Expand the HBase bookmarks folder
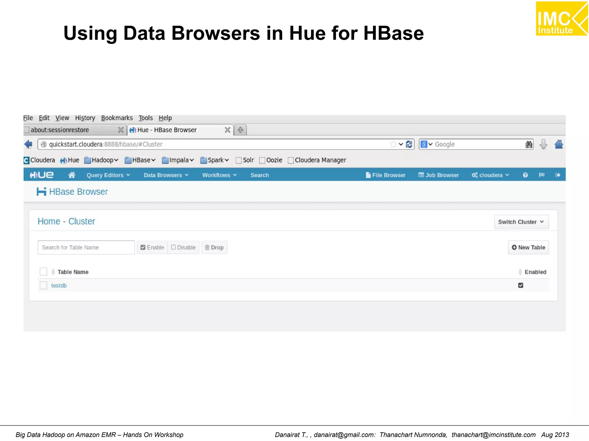 coord(140,160)
